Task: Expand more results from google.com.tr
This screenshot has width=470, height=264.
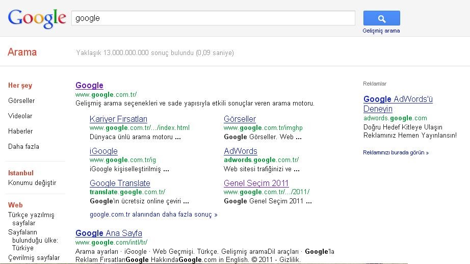Action: coord(153,215)
